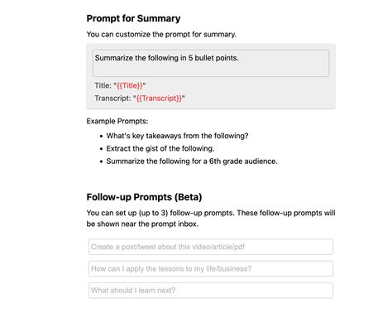The image size is (392, 318).
Task: Click empty gray area right of {{Transcript}}
Action: (259, 99)
